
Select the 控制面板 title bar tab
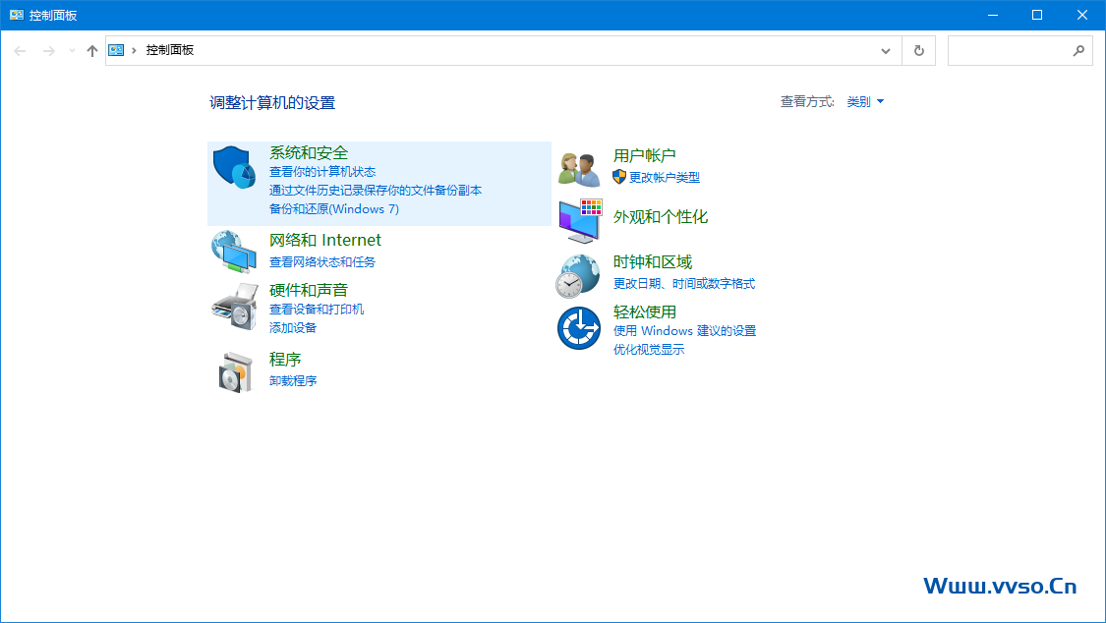[x=44, y=14]
